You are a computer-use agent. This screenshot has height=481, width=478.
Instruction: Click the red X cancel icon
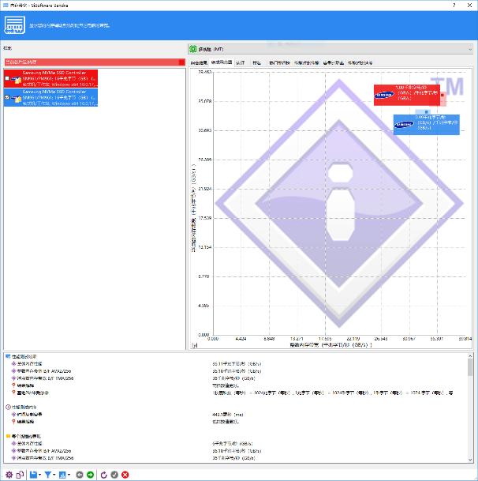125,475
